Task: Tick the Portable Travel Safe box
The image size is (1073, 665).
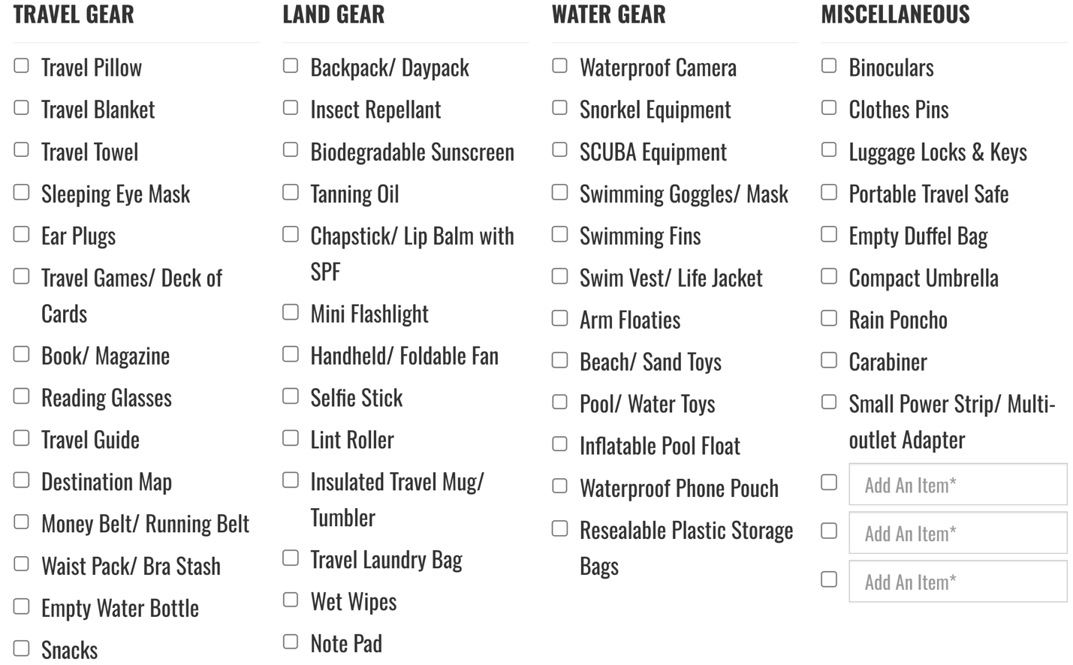Action: pyautogui.click(x=829, y=192)
